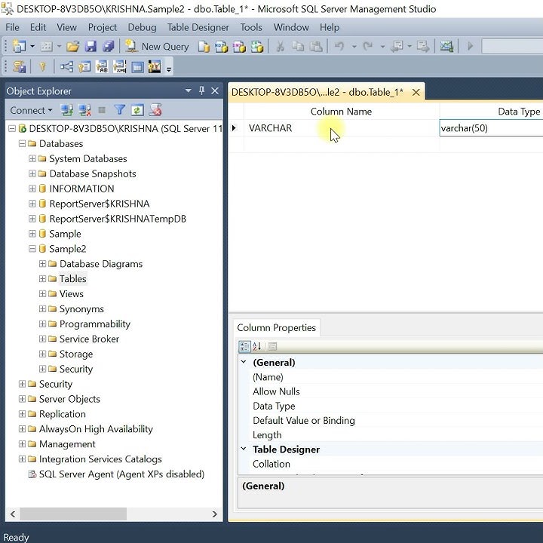543x543 pixels.
Task: Click the Refresh icon in Object Explorer
Action: point(137,110)
